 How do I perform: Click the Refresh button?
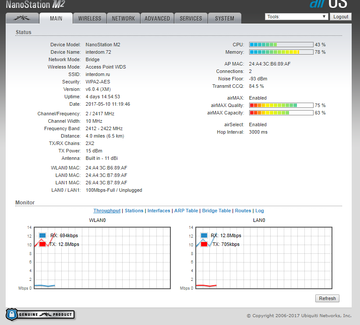[327, 298]
